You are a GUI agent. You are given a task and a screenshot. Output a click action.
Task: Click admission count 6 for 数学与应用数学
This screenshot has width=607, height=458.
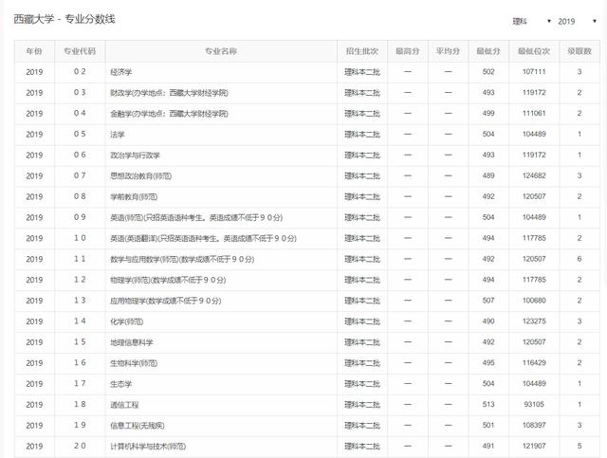(579, 259)
